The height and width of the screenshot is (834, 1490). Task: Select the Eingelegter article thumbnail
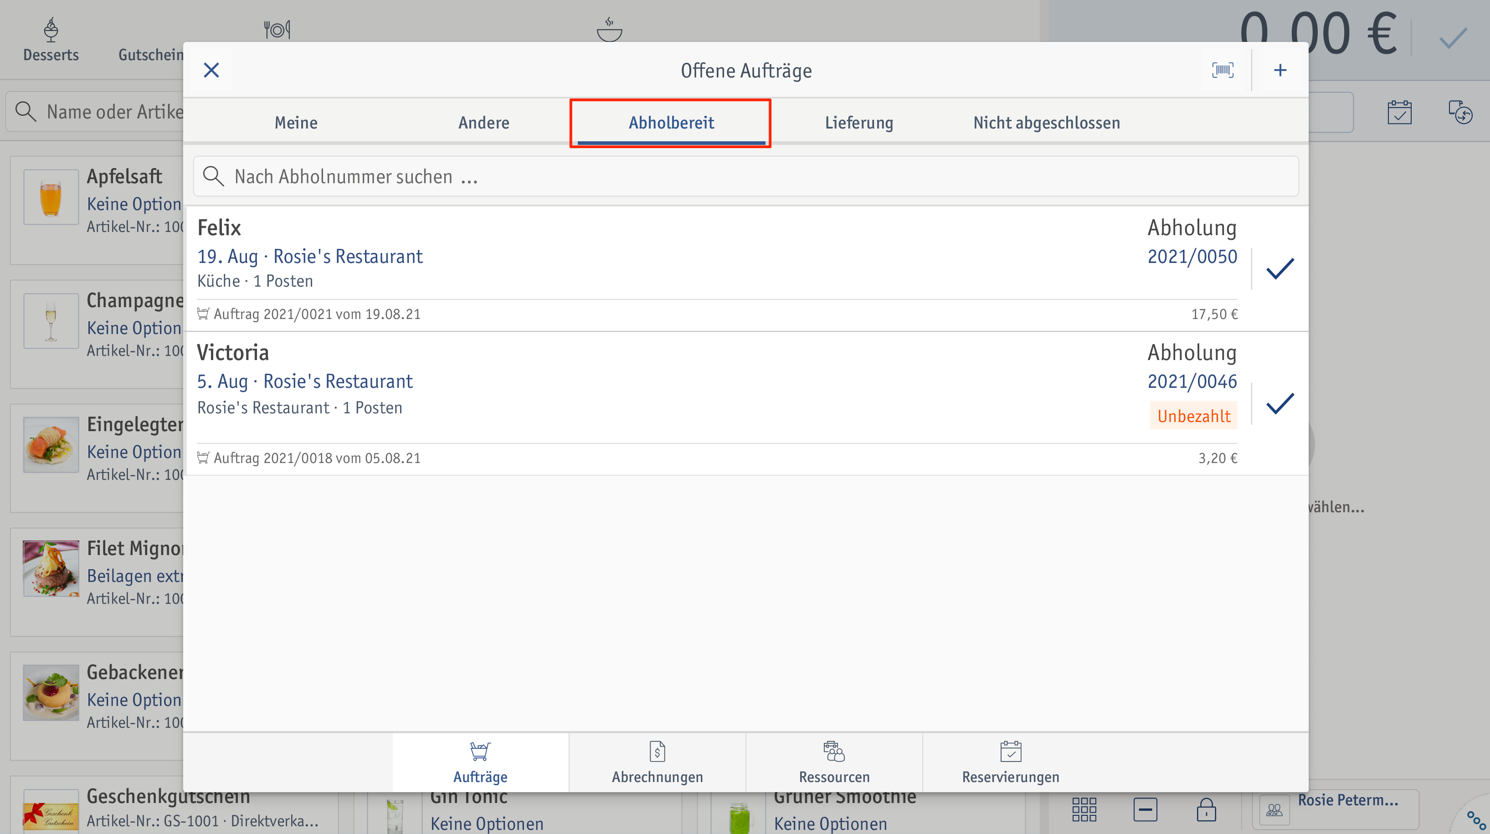51,445
